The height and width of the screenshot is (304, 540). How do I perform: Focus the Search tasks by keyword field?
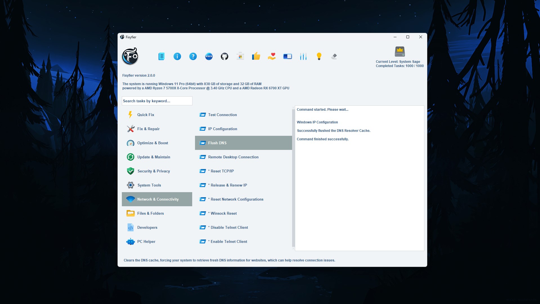157,101
